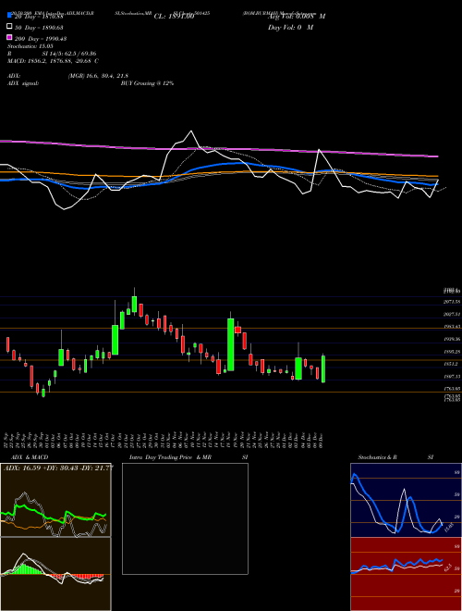Click the white 50 Day legend swatch

pyautogui.click(x=10, y=27)
